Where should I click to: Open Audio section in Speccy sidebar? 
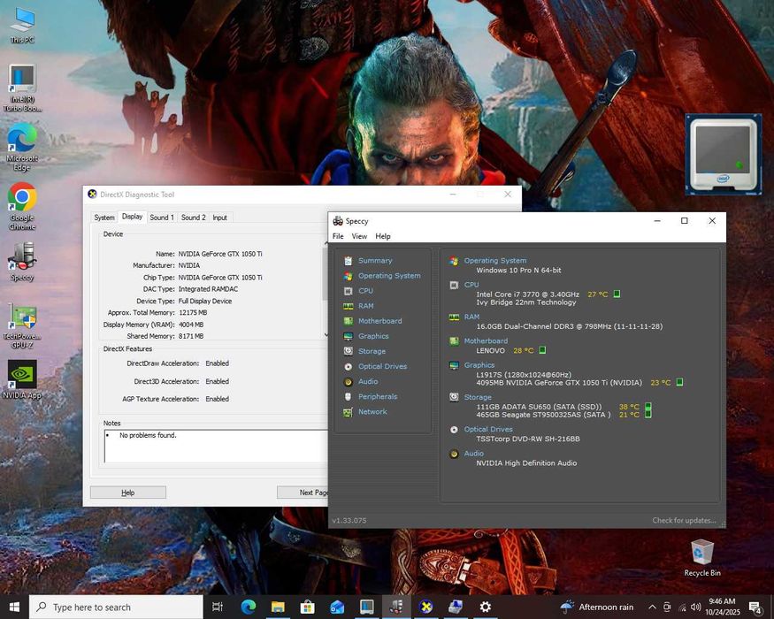click(x=368, y=381)
